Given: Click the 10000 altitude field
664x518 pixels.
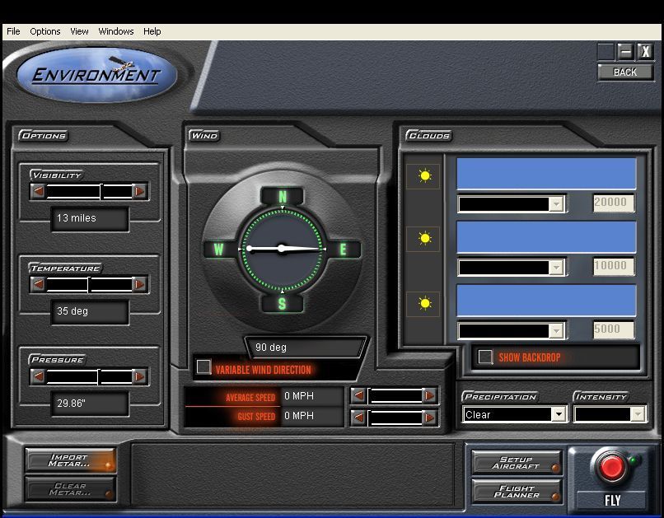Looking at the screenshot, I should (x=614, y=266).
